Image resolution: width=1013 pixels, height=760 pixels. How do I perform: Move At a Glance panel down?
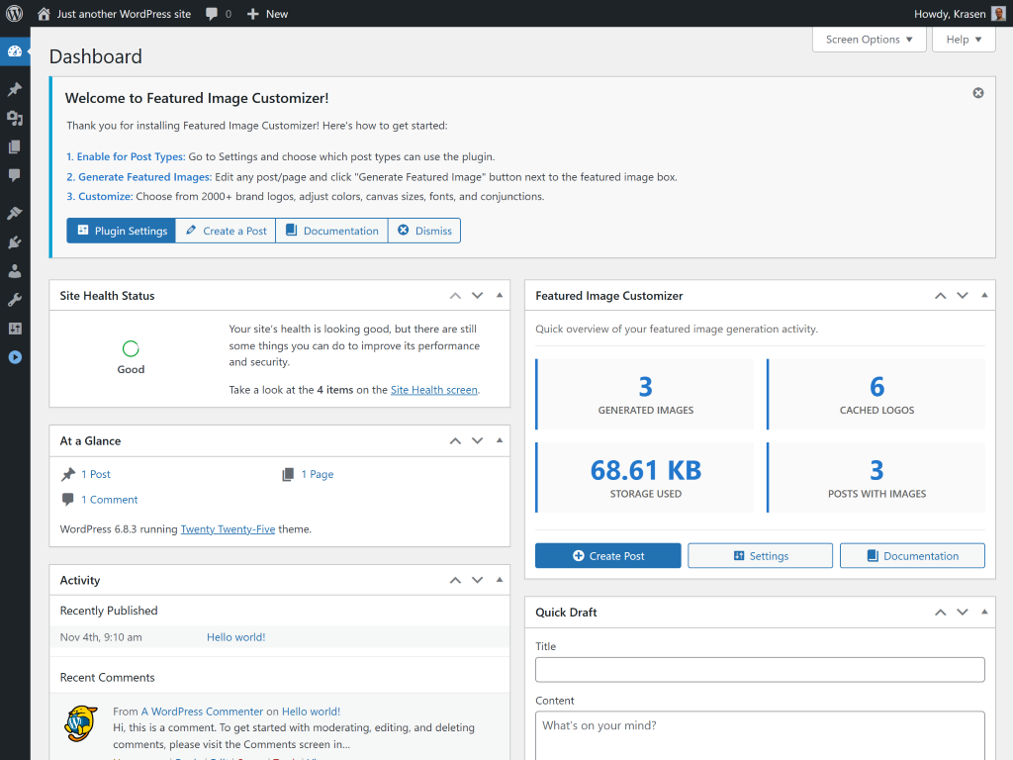[477, 441]
